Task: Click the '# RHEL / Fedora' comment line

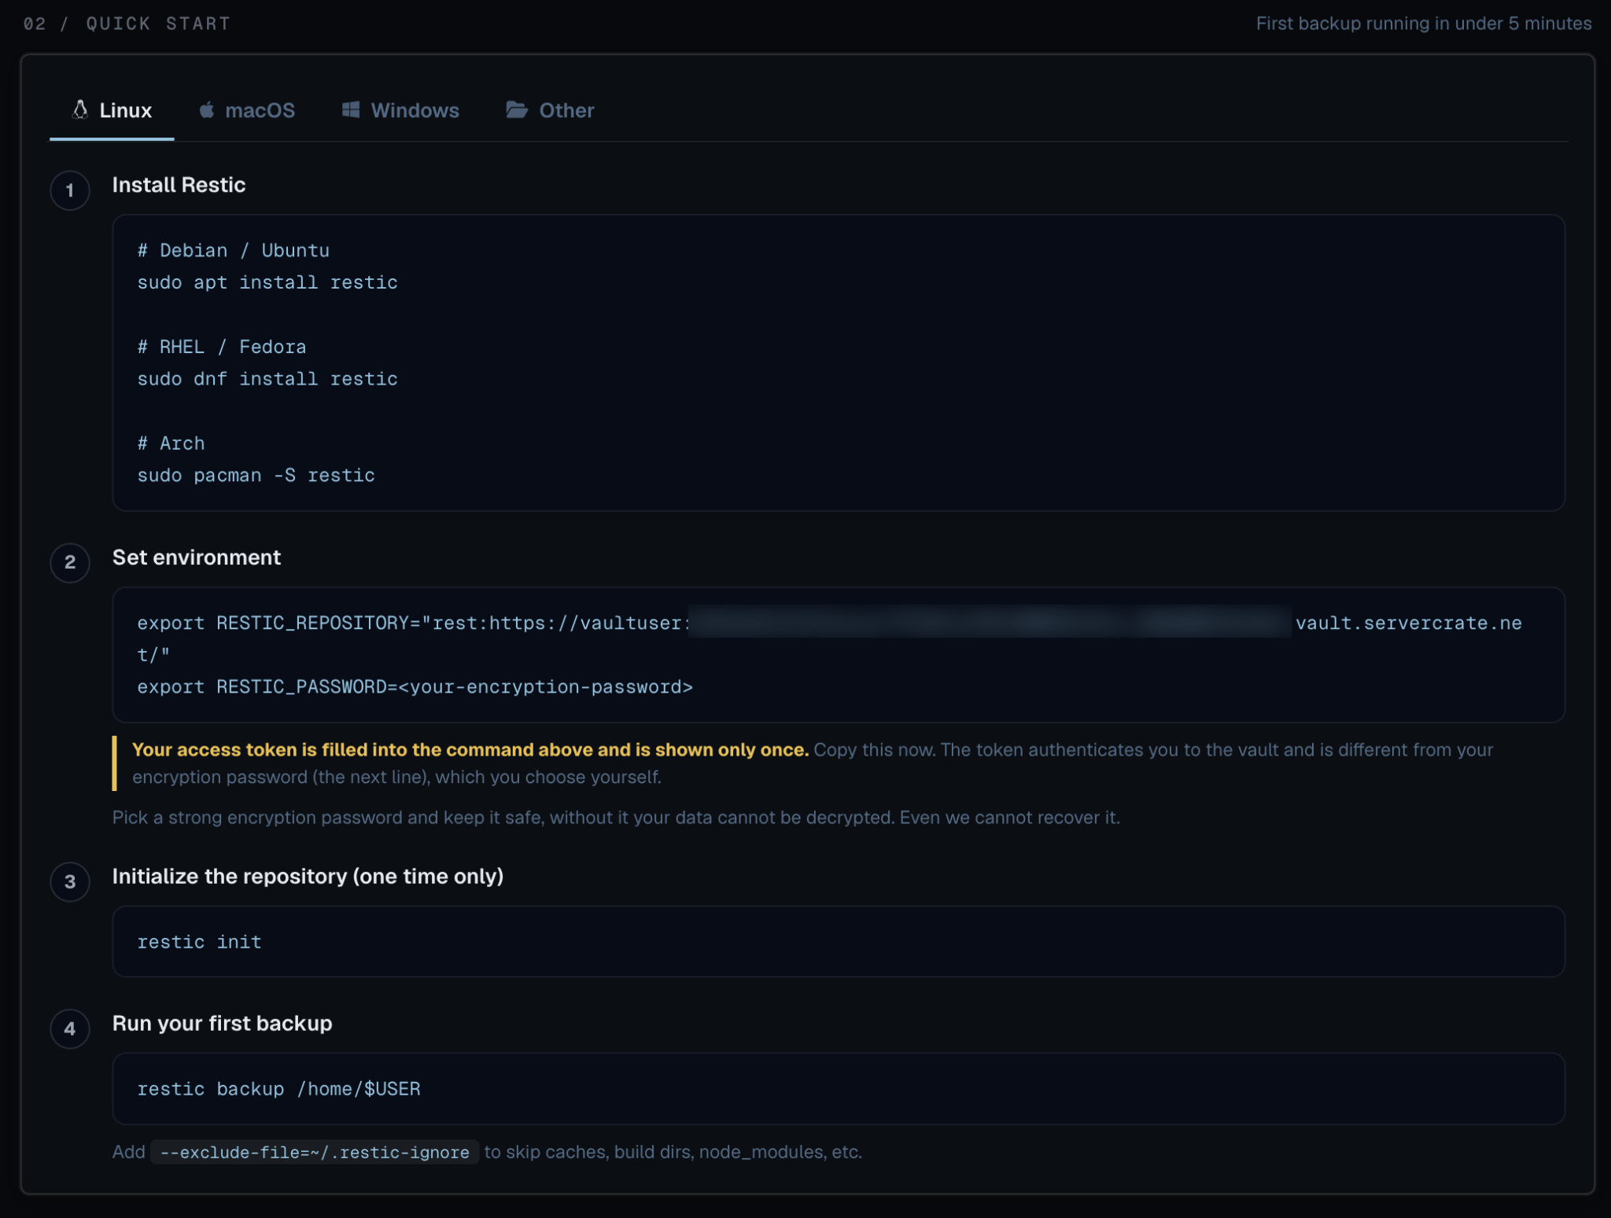Action: [222, 348]
